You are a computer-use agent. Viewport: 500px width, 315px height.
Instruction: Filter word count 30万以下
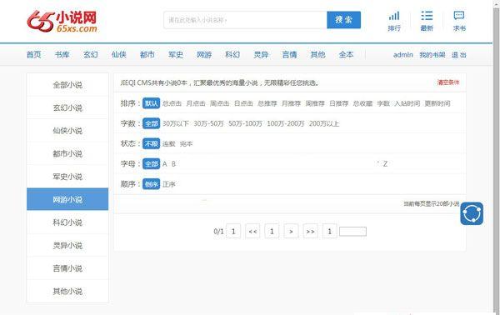tap(176, 123)
